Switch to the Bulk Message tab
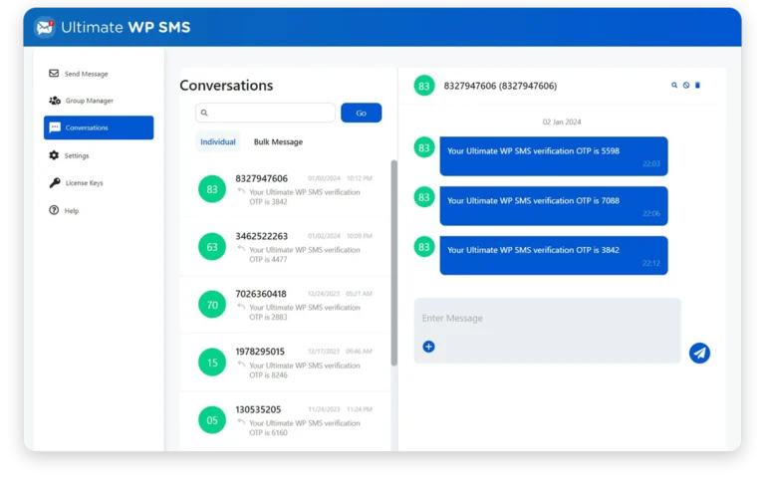 point(278,141)
